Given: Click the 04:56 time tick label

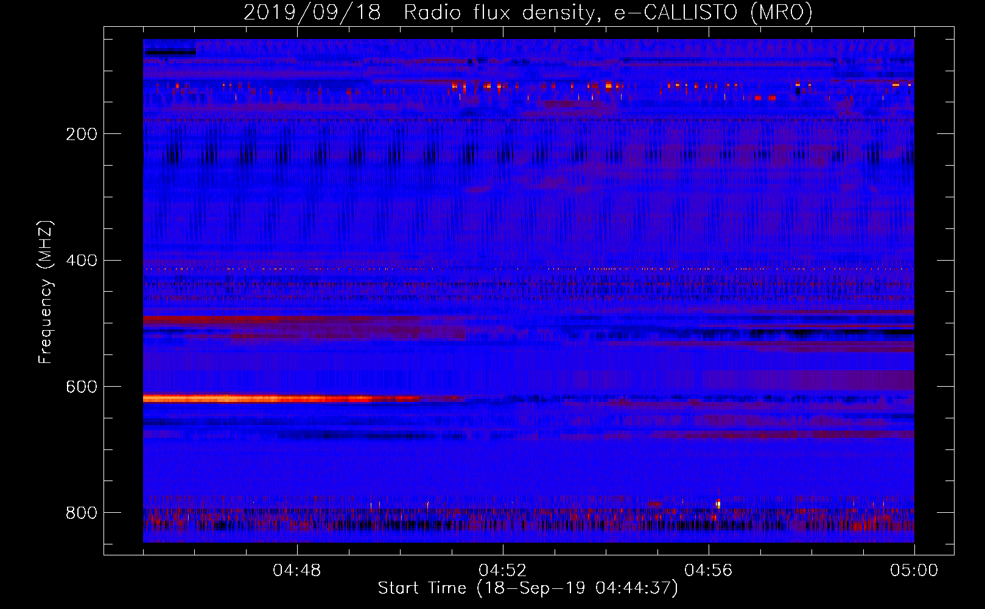Looking at the screenshot, I should (708, 571).
